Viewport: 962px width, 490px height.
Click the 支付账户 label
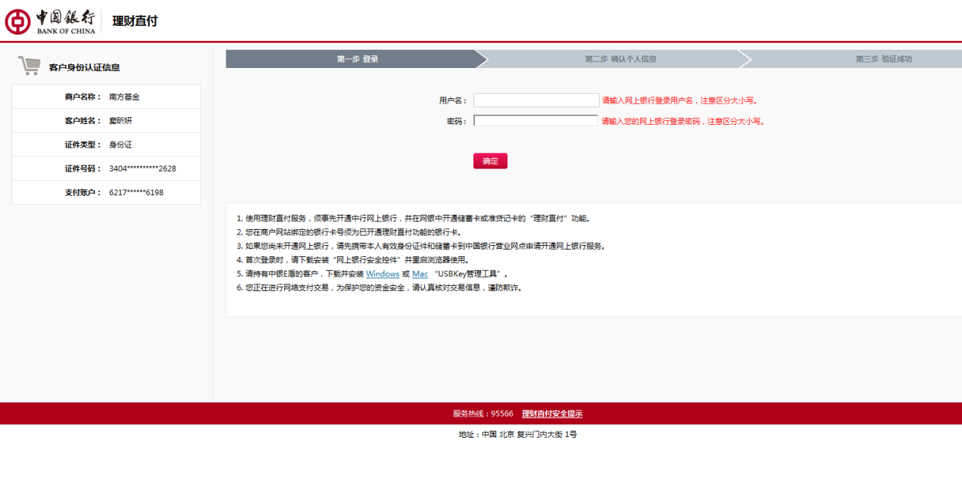tap(83, 193)
